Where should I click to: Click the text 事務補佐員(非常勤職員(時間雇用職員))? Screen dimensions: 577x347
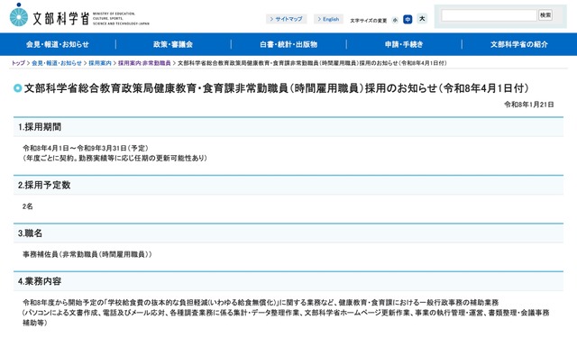click(87, 254)
